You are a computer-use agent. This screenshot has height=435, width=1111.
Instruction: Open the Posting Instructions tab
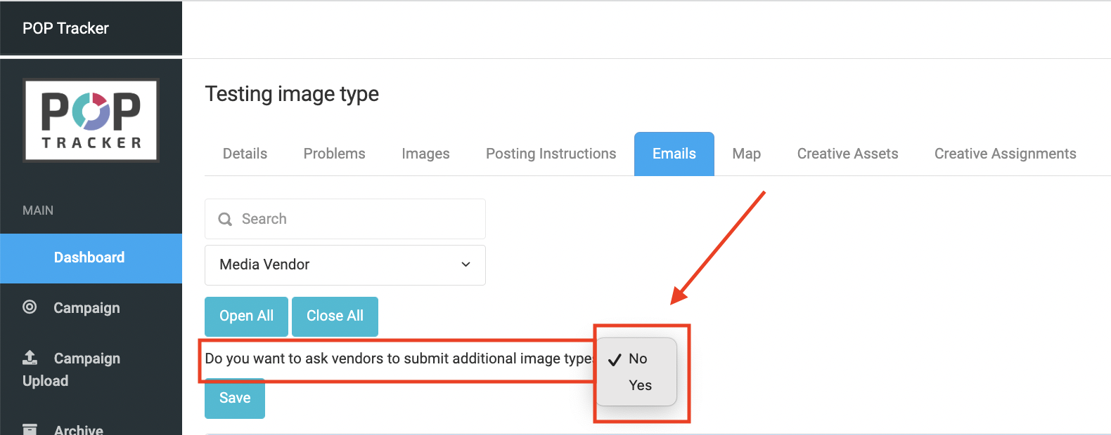pos(551,154)
